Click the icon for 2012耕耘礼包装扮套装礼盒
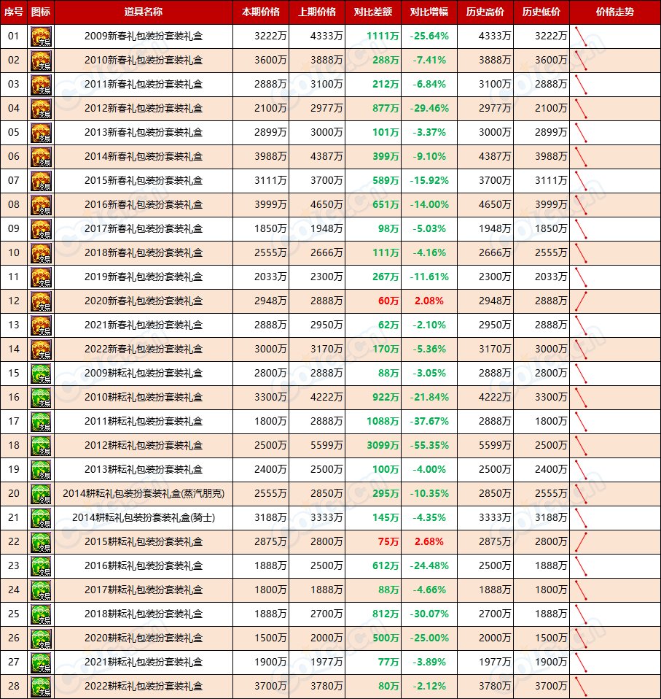This screenshot has width=661, height=699. coord(41,446)
